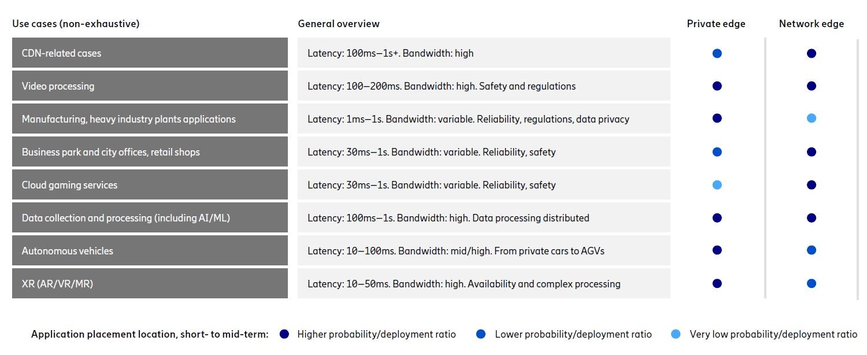867x355 pixels.
Task: Click the Data collection Network edge dot
Action: tap(812, 218)
